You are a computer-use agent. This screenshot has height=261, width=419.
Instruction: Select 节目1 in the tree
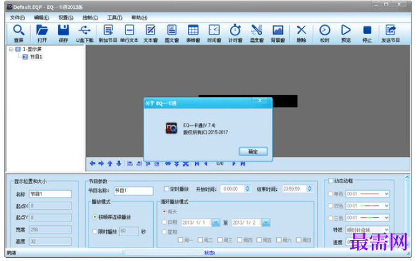[36, 57]
